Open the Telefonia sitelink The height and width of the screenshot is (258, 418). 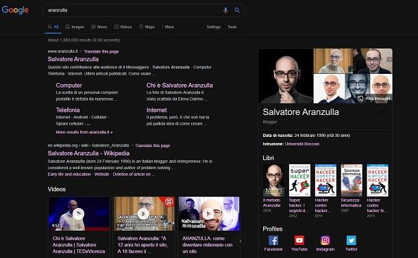(68, 110)
